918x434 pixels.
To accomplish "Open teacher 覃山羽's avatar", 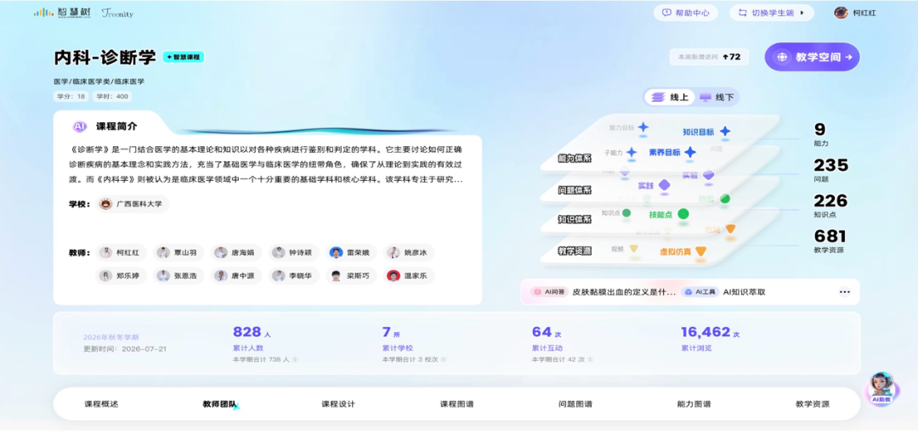I will pyautogui.click(x=162, y=253).
